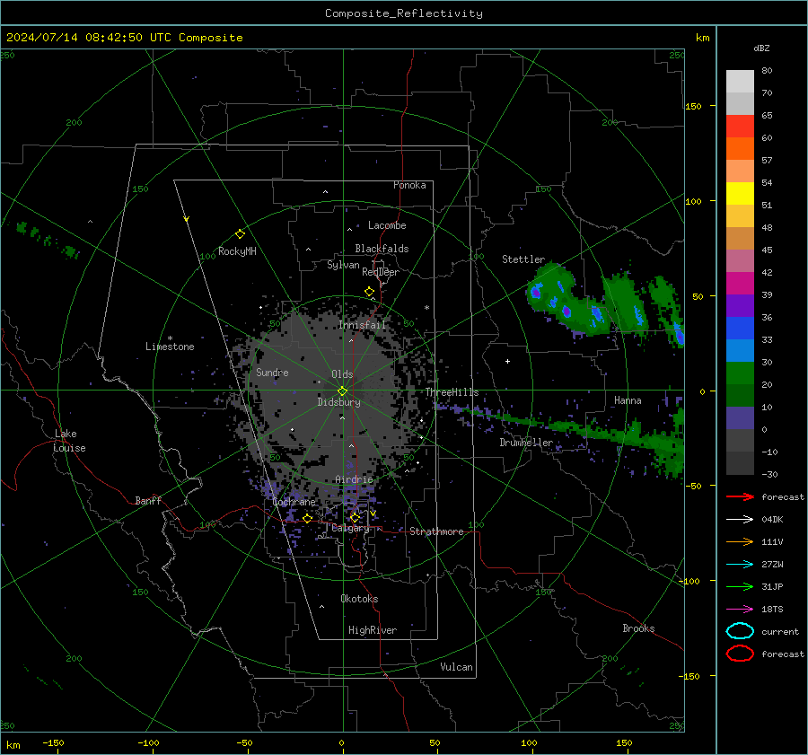Click the yellow diamond marker below Cochrane
Image resolution: width=808 pixels, height=755 pixels.
coord(307,519)
